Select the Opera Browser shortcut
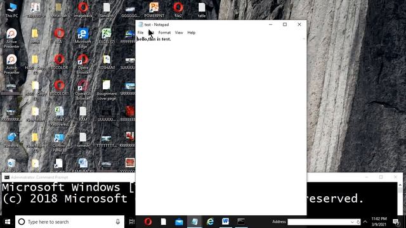Image resolution: width=406 pixels, height=228 pixels. 83,64
